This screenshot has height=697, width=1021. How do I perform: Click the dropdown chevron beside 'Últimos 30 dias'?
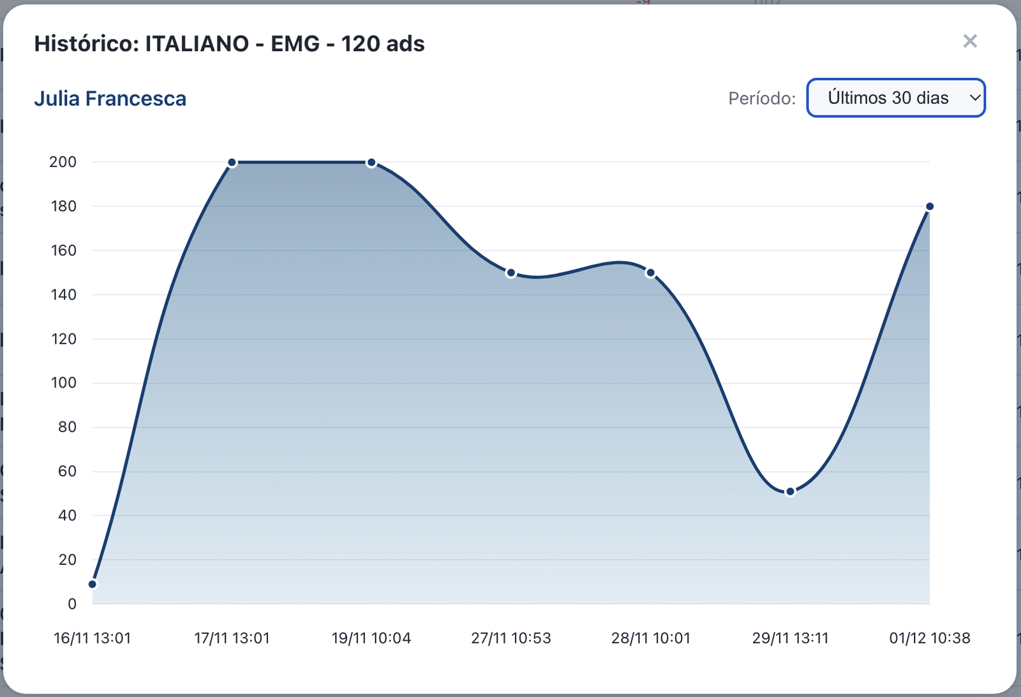click(x=975, y=98)
